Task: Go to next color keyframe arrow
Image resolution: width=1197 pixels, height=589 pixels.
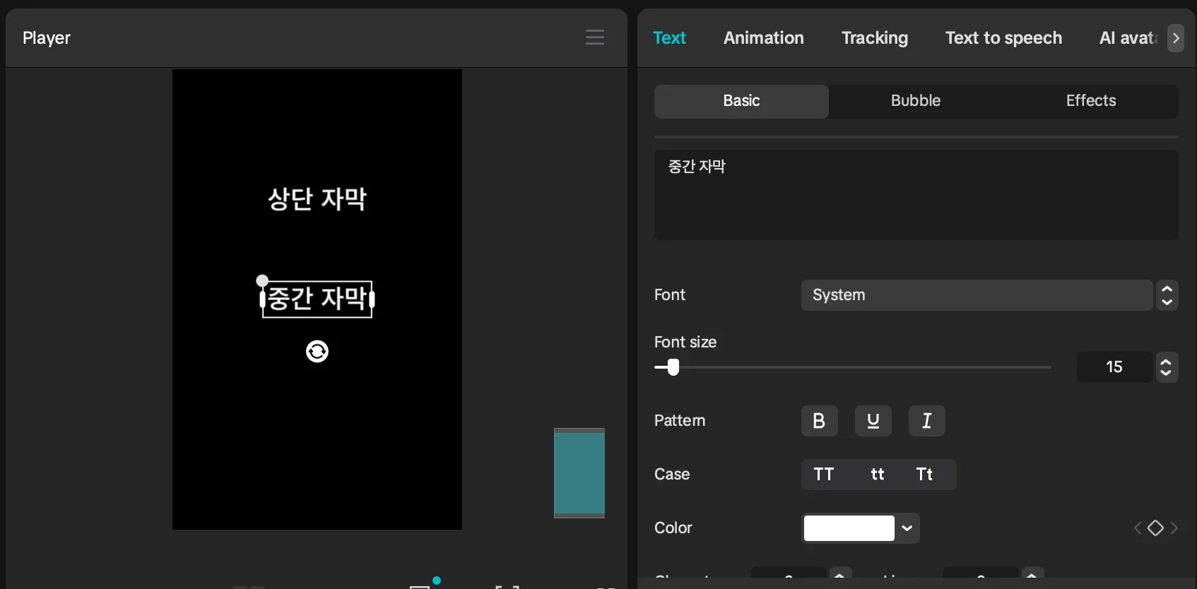Action: click(x=1174, y=528)
